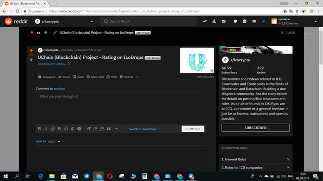Expand General Rules section
Image resolution: width=323 pixels, height=181 pixels.
255,159
